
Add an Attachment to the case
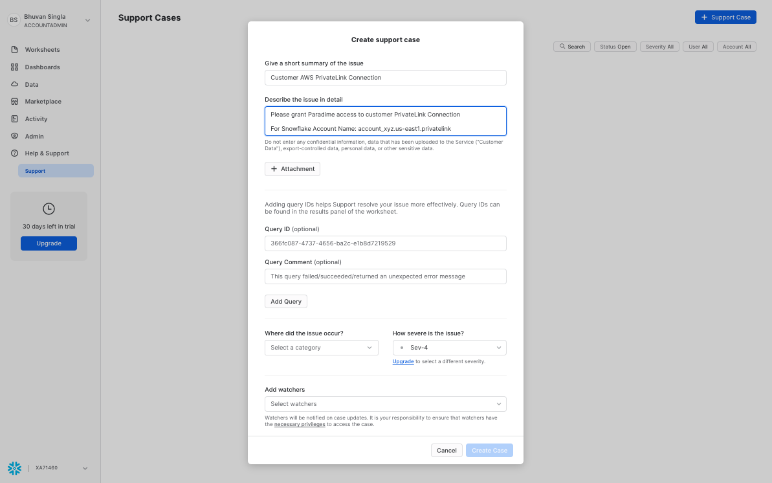pyautogui.click(x=292, y=169)
